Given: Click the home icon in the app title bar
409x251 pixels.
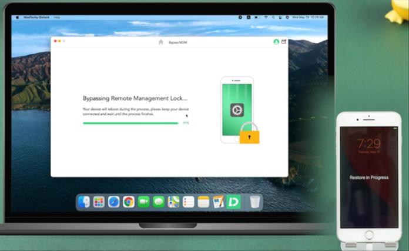Looking at the screenshot, I should tap(160, 42).
